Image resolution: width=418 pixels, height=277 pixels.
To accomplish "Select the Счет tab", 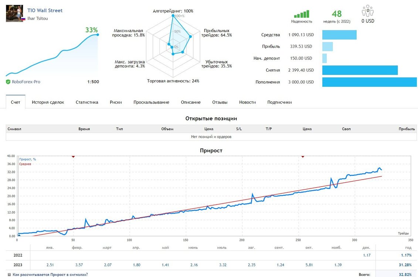I will pyautogui.click(x=16, y=102).
